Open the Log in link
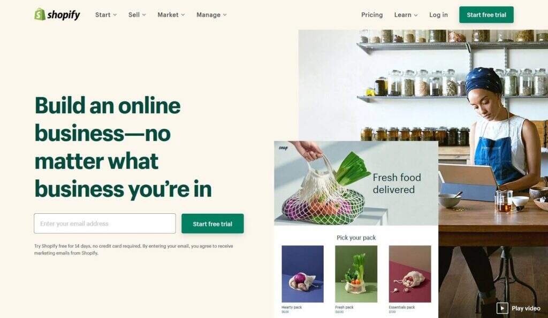Image resolution: width=548 pixels, height=318 pixels. click(438, 14)
